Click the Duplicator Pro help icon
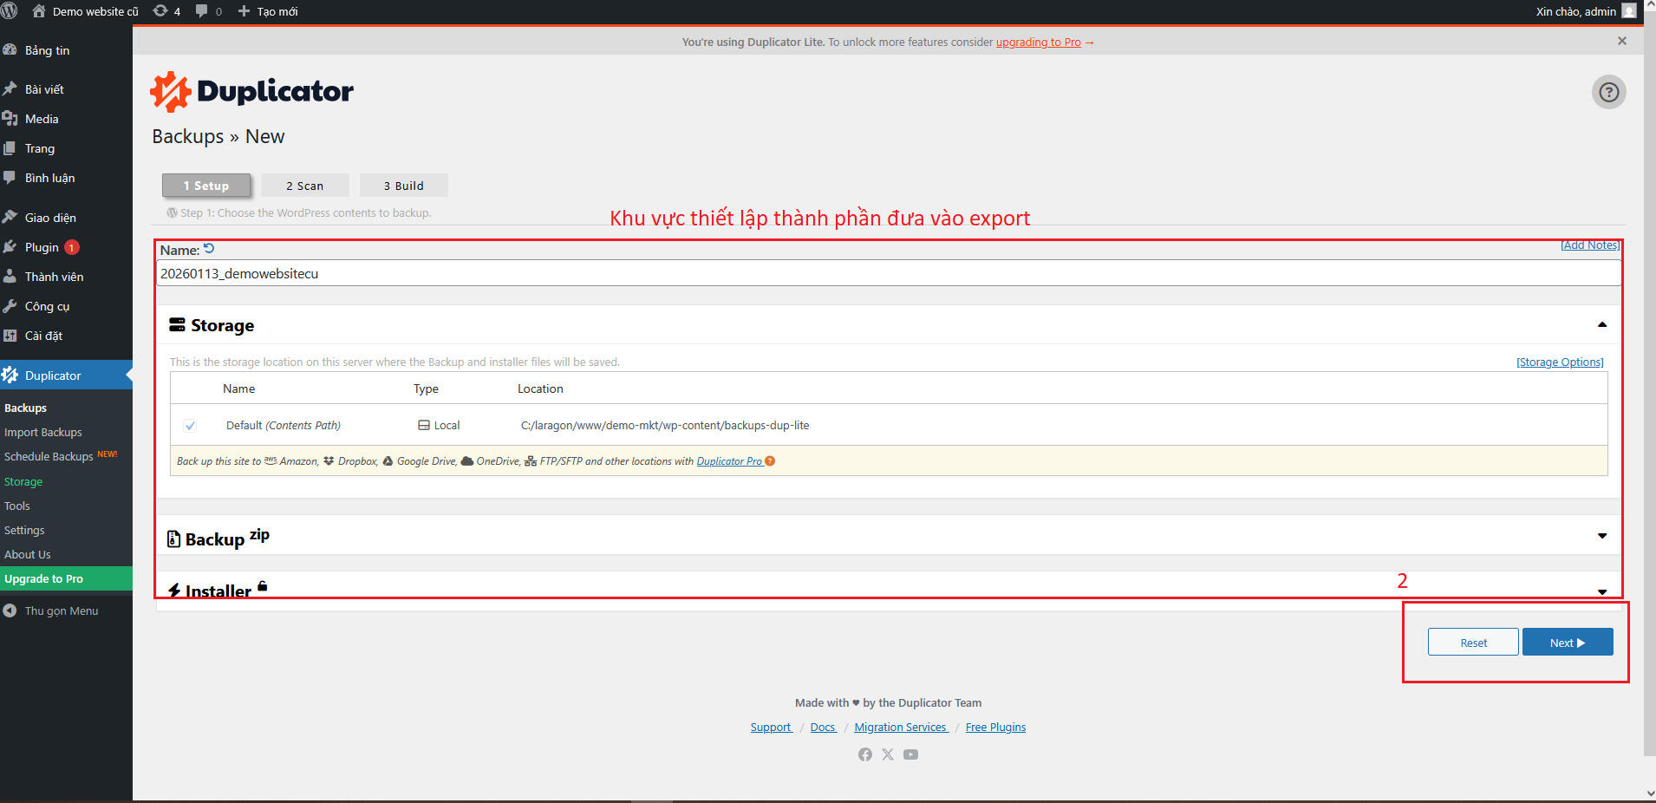Viewport: 1656px width, 803px height. click(770, 461)
